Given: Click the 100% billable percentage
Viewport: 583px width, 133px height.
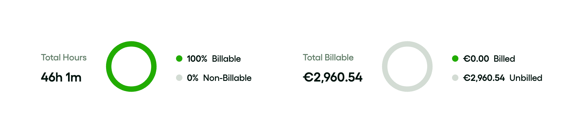Looking at the screenshot, I should pos(197,59).
